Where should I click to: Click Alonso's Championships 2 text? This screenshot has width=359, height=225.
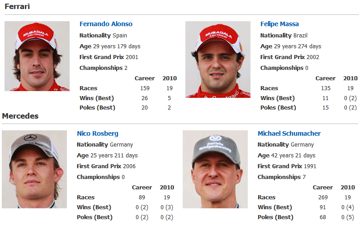(x=104, y=68)
